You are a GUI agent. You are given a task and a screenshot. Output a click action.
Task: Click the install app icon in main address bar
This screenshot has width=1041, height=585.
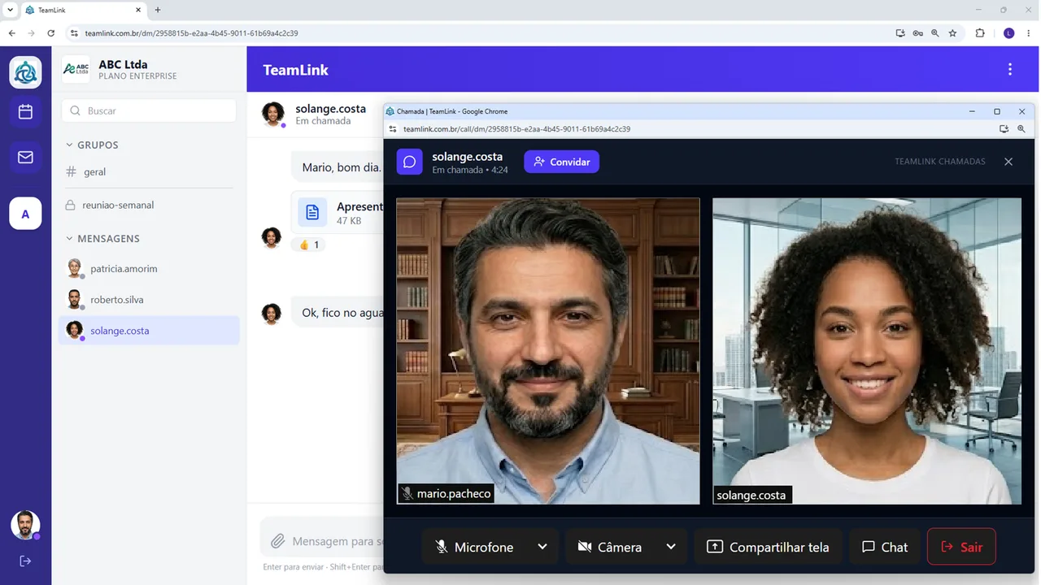tap(900, 33)
